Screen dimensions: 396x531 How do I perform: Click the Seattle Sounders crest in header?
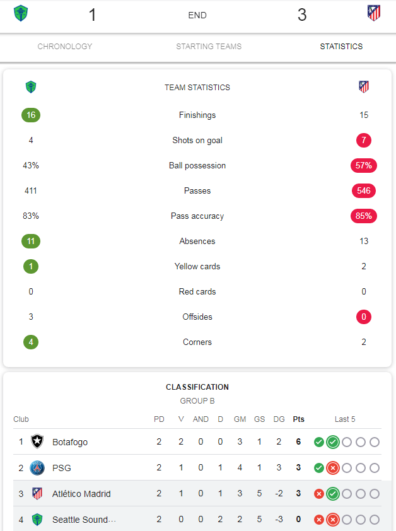[x=21, y=13]
